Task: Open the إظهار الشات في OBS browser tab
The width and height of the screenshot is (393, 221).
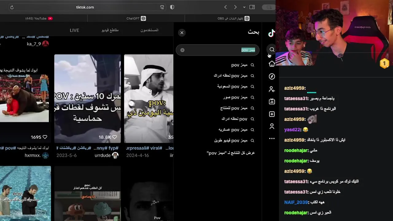Action: coord(233,18)
